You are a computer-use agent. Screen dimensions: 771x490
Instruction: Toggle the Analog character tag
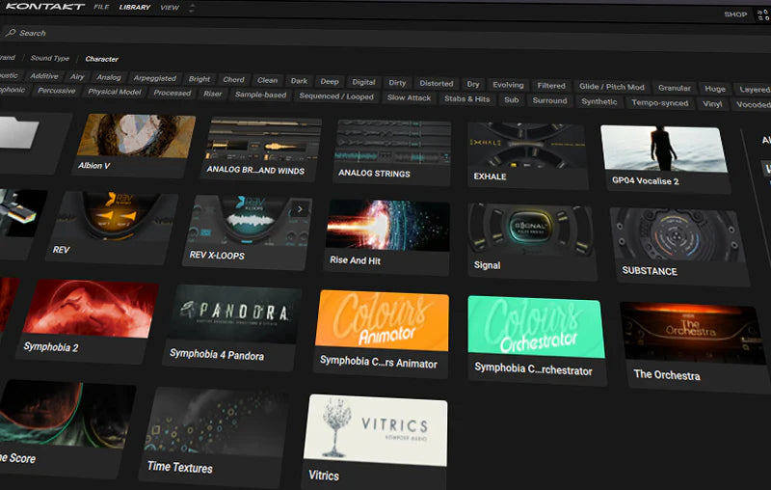click(109, 77)
